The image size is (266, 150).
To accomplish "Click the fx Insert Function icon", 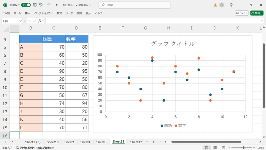I will tap(40, 21).
